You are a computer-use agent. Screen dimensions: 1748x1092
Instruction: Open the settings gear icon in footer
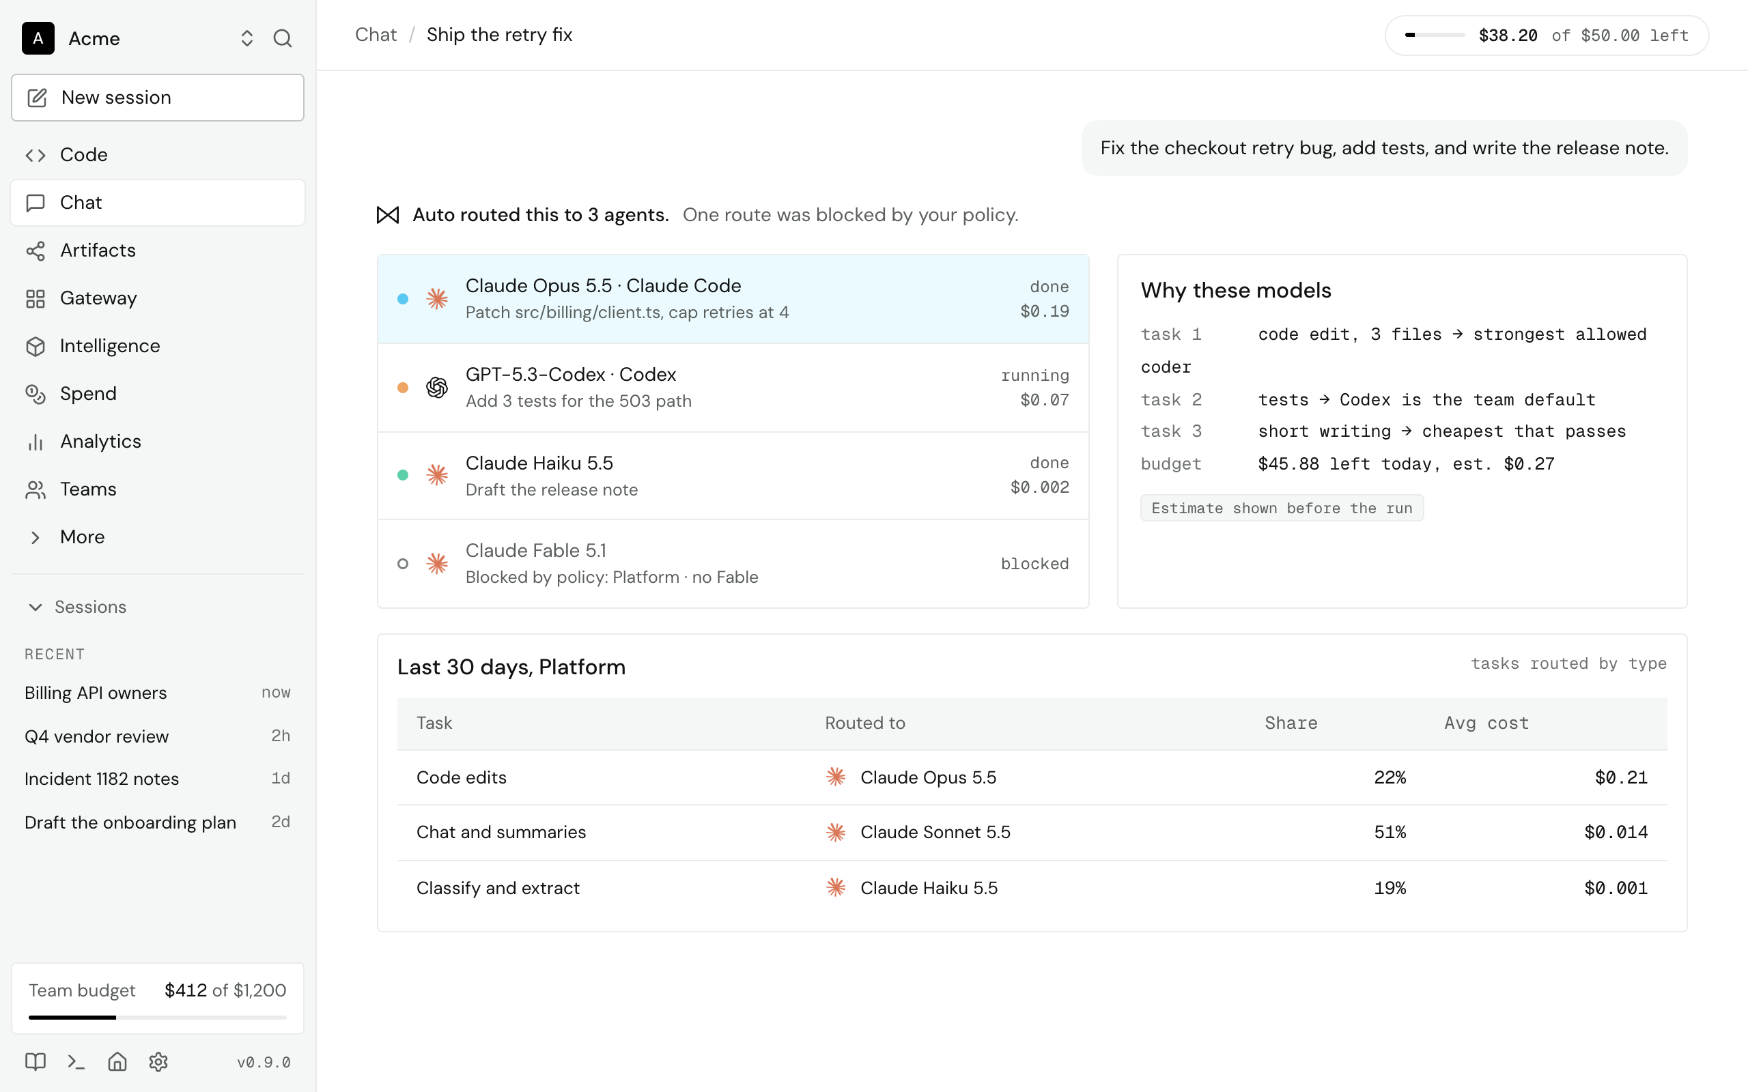pos(158,1062)
